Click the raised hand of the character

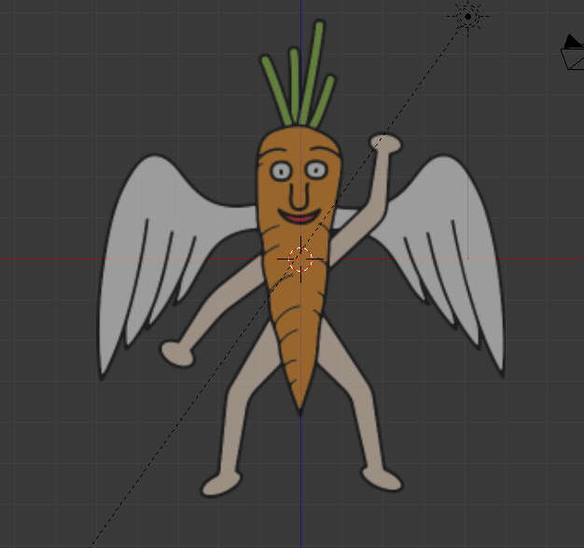tap(384, 143)
